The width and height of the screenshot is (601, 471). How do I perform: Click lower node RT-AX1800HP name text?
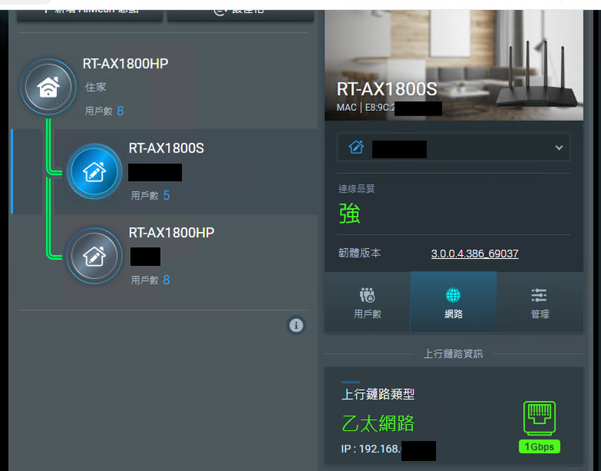pyautogui.click(x=171, y=233)
